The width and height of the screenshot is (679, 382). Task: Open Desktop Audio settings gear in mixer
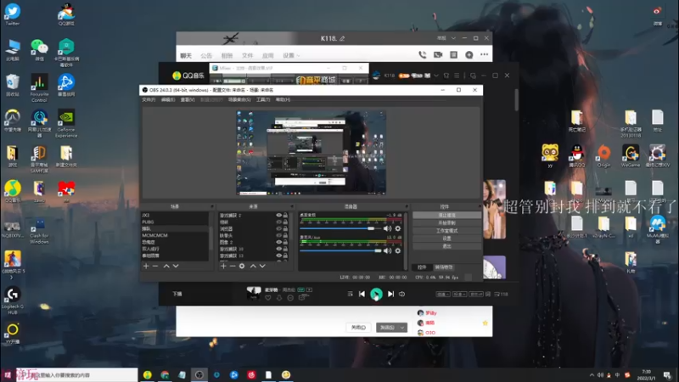pyautogui.click(x=397, y=228)
